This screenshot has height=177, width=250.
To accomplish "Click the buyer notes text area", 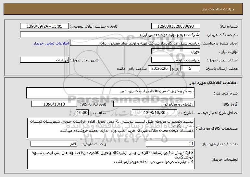I will point(111,159).
